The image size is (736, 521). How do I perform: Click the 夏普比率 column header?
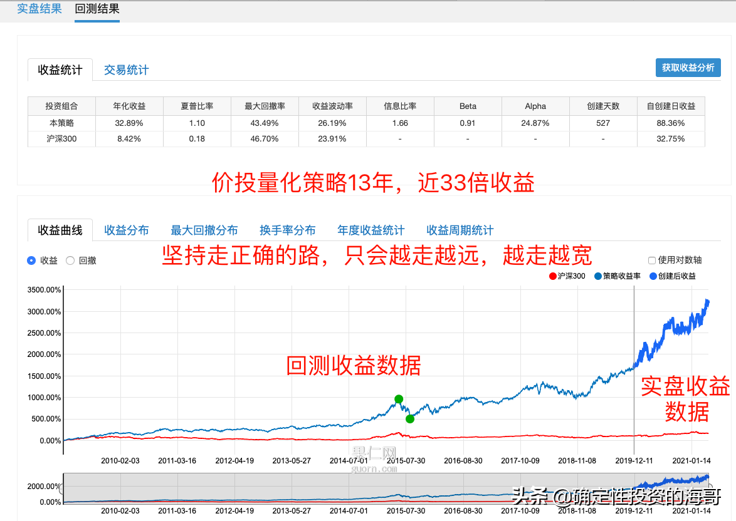197,106
